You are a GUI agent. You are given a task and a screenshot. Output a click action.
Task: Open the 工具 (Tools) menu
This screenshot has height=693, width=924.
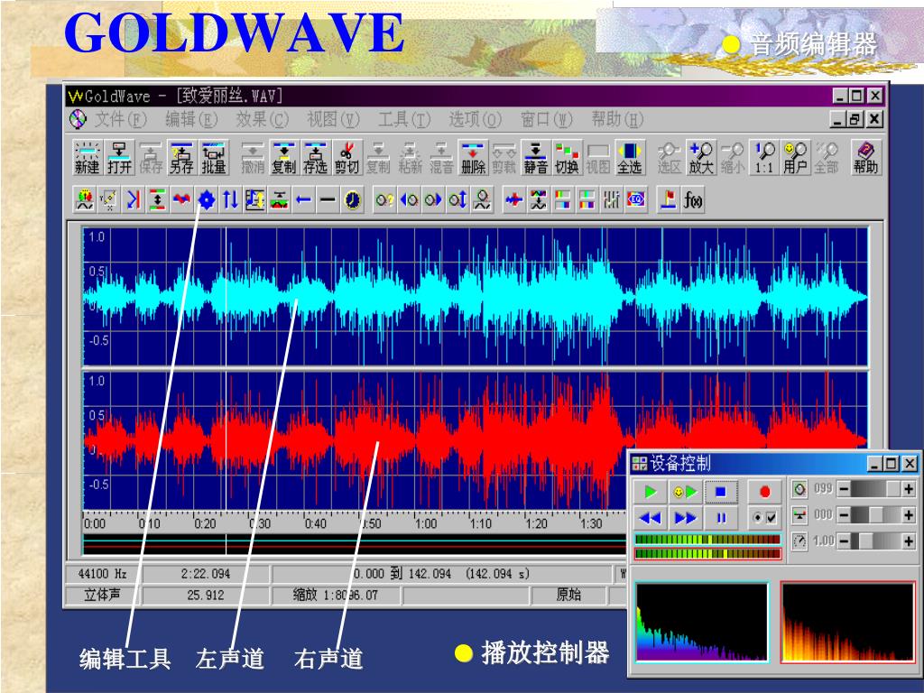[404, 120]
